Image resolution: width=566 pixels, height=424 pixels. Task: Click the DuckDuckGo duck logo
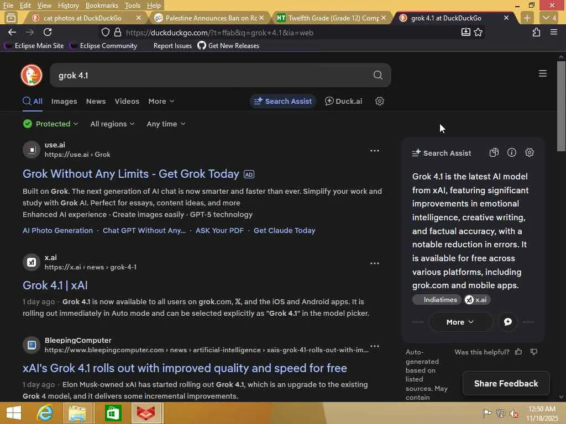32,75
